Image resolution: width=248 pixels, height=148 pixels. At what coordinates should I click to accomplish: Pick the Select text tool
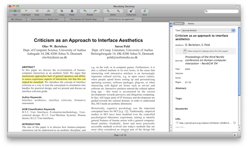coord(48,11)
